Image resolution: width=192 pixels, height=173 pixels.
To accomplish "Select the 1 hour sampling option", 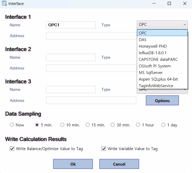I will pyautogui.click(x=138, y=125).
